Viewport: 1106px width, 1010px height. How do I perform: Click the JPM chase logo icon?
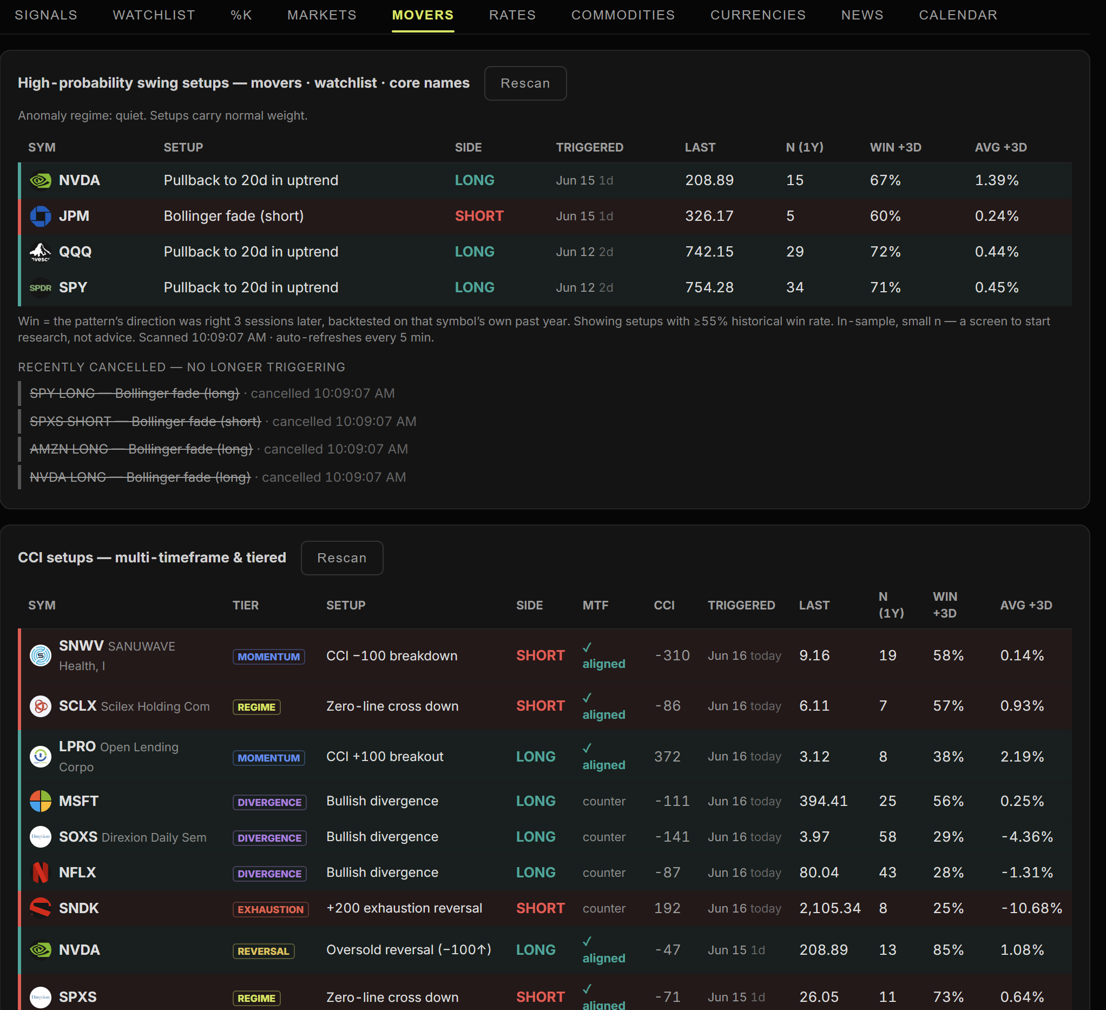coord(40,217)
